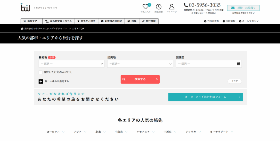Expand the アジア area list
The width and height of the screenshot is (280, 141).
80,132
